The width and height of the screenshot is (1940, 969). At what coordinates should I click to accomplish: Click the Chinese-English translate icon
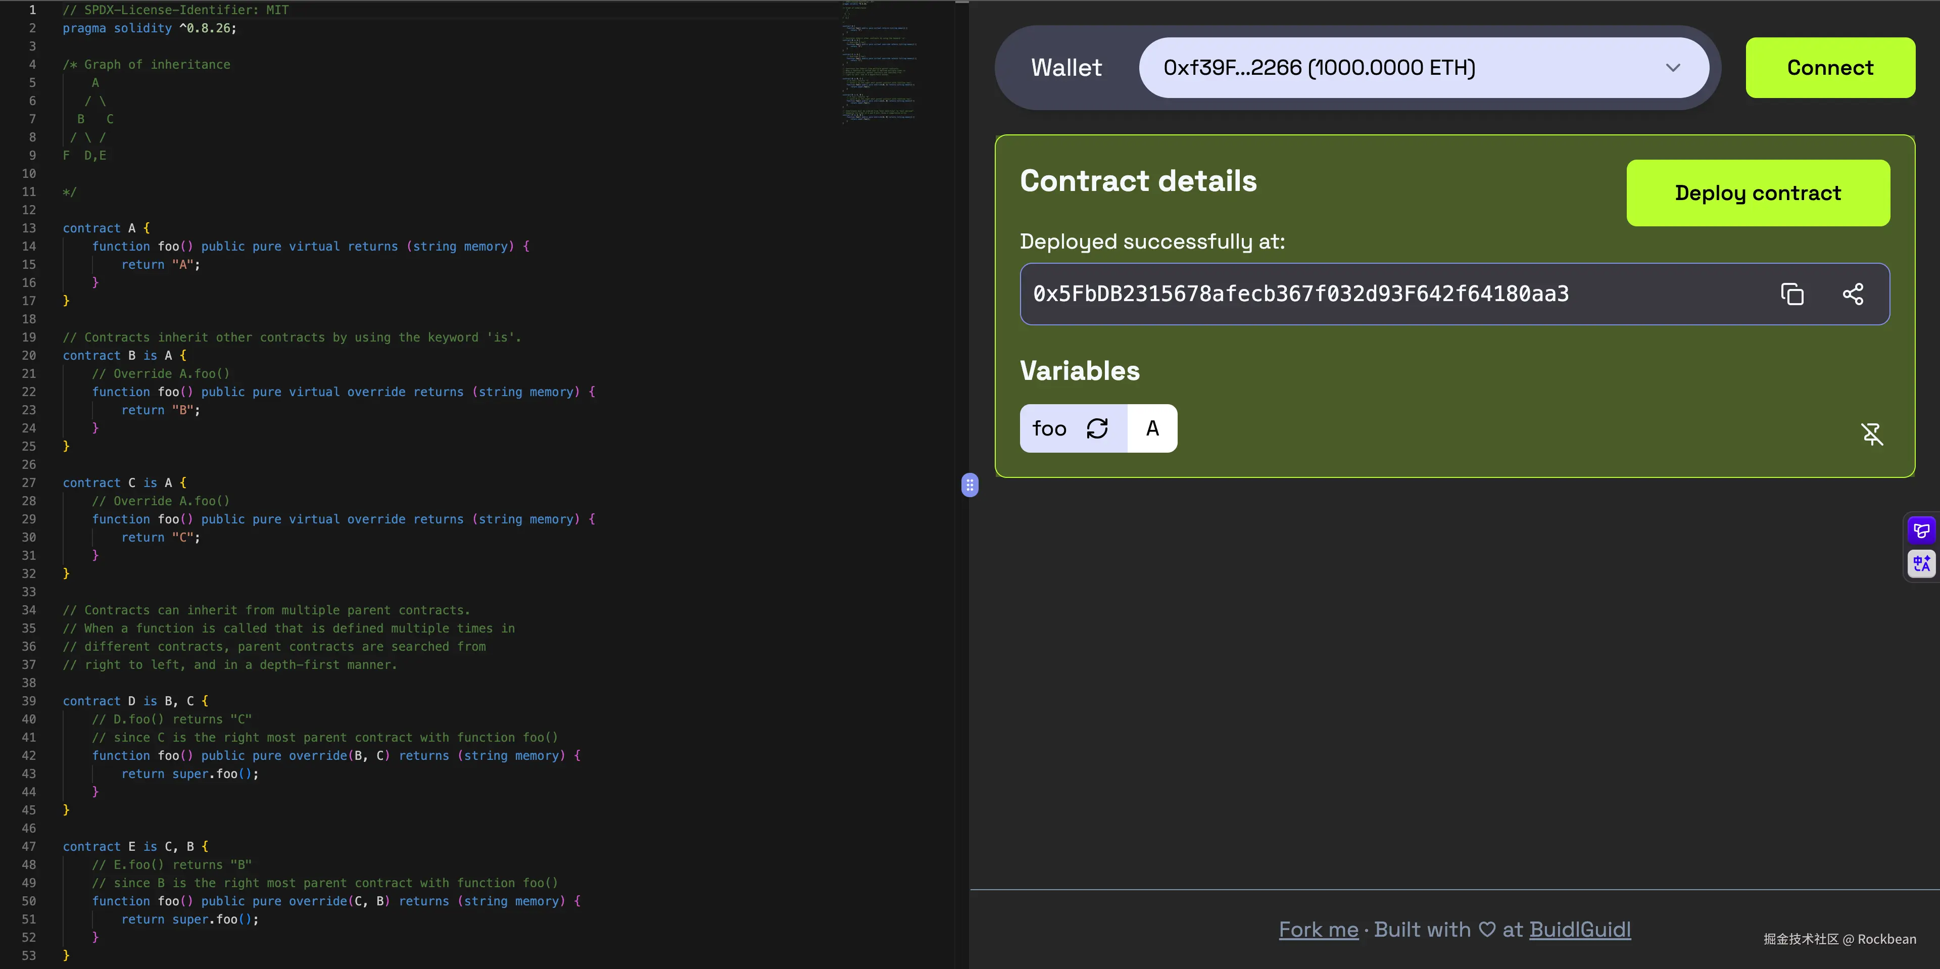tap(1921, 563)
